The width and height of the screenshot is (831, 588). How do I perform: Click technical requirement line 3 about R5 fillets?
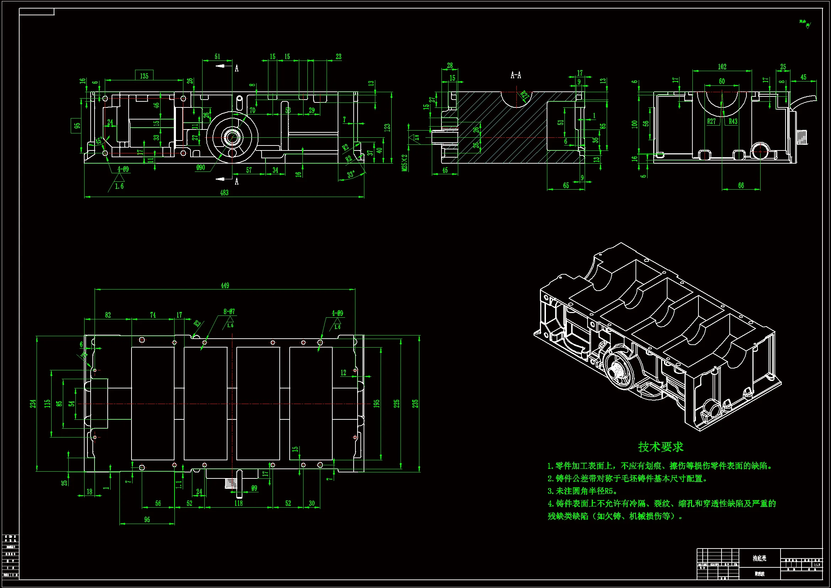(582, 491)
